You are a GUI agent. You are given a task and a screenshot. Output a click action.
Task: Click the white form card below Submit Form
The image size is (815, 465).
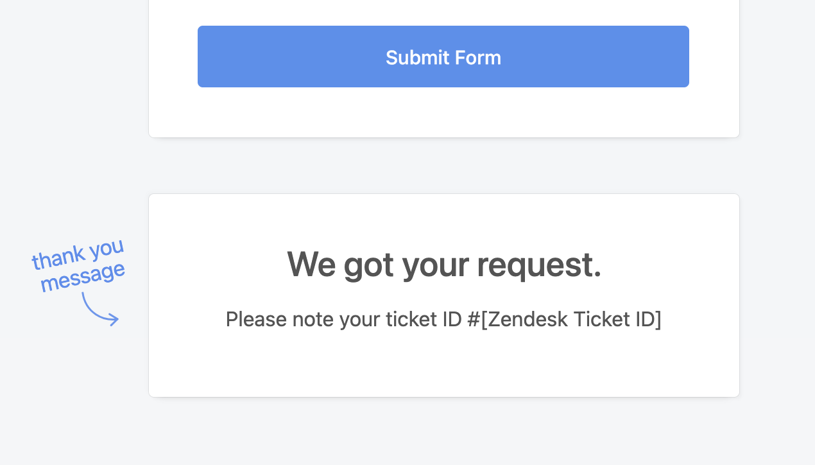(x=444, y=112)
